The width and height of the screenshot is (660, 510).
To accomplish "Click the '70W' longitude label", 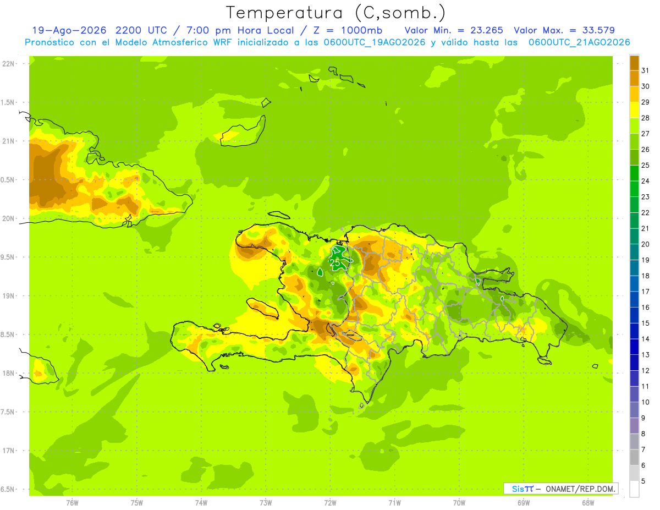I will click(x=459, y=503).
